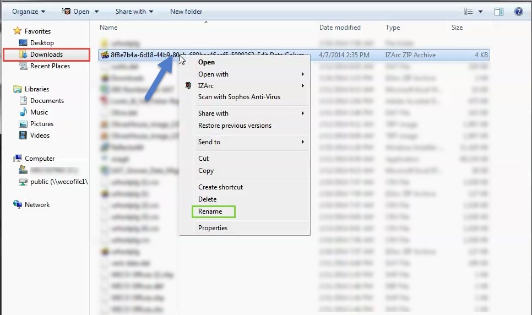This screenshot has height=315, width=532.
Task: Expand the Organize dropdown menu
Action: coord(29,12)
